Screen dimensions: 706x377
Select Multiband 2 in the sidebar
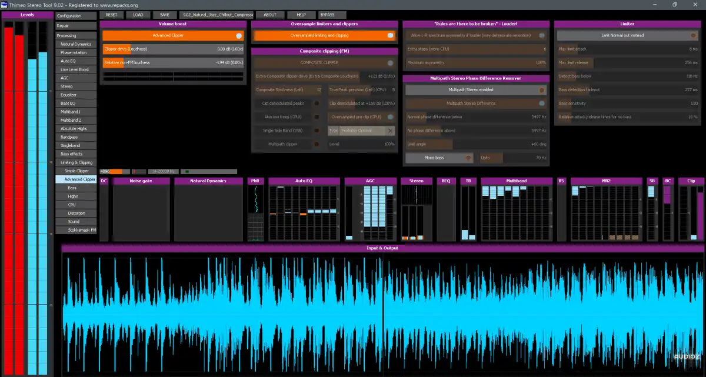76,120
